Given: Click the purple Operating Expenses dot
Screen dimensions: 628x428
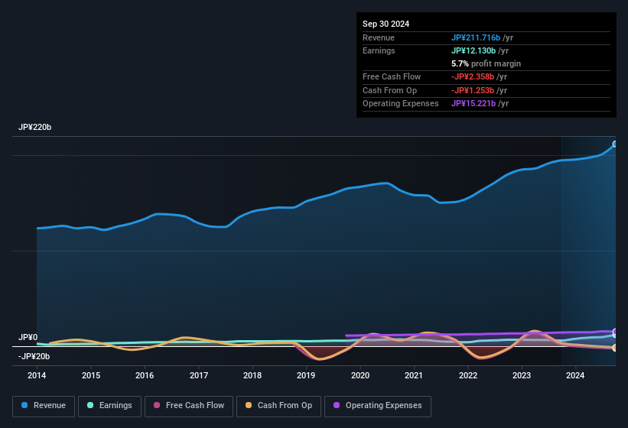Looking at the screenshot, I should [337, 405].
